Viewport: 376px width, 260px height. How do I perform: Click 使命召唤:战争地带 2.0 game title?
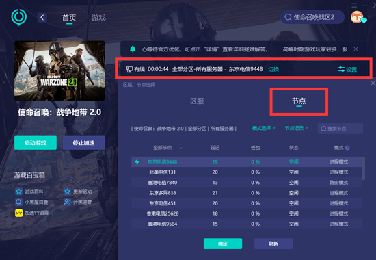(59, 112)
